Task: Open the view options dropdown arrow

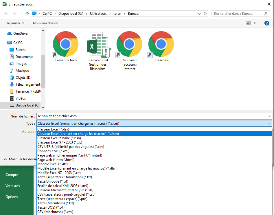Action: point(255,23)
